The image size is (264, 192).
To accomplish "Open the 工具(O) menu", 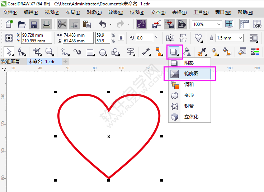I will pos(201,13).
